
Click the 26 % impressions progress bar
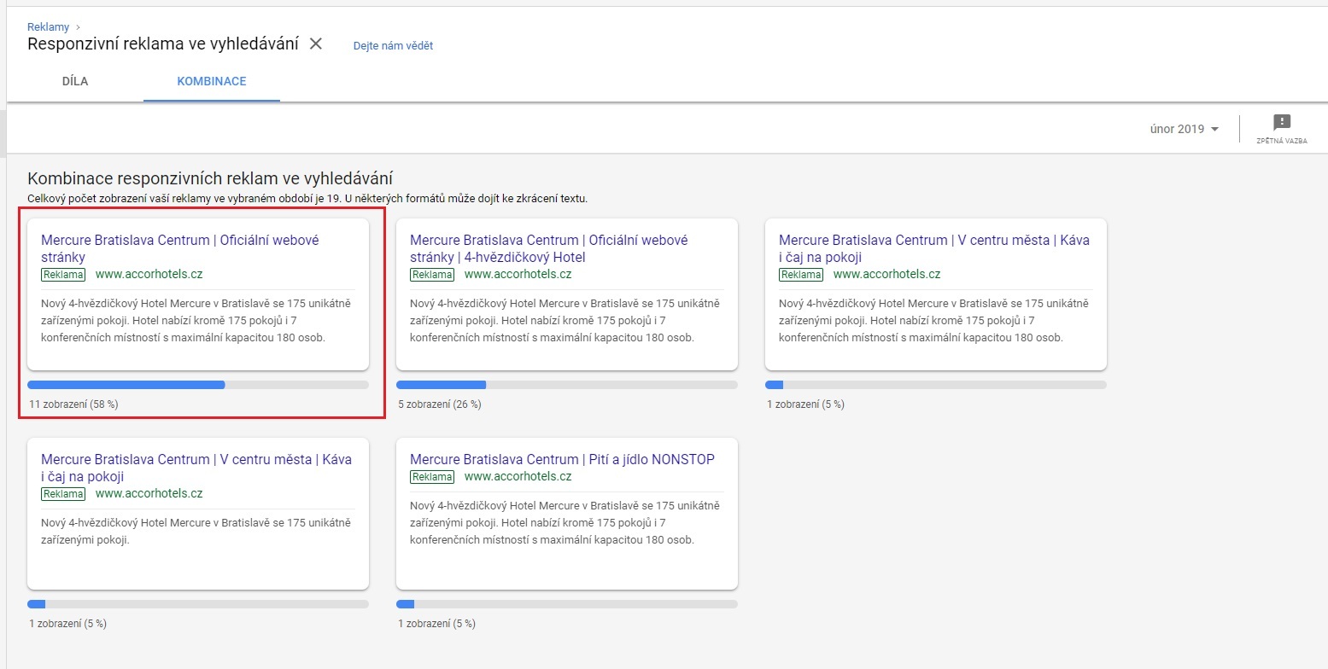[x=566, y=385]
